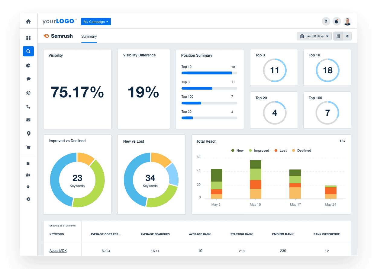Screen dimensions: 377x269
Task: Toggle the New legend item in Total Reach
Action: pos(237,150)
